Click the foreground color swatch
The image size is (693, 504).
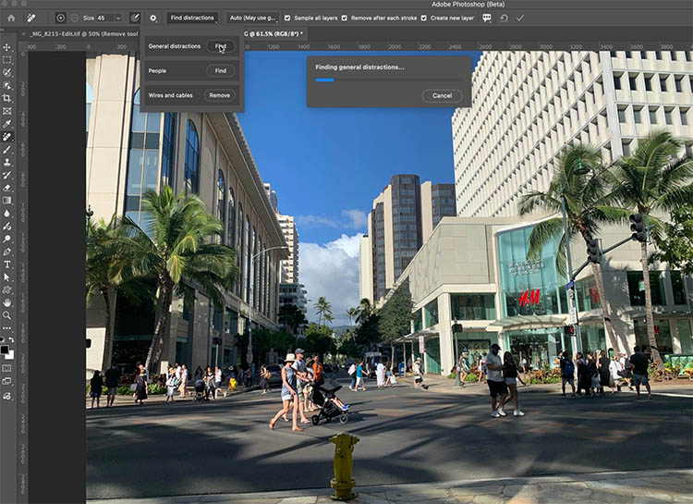click(x=5, y=350)
